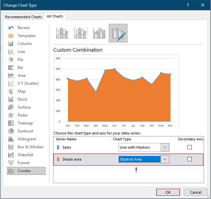Choose the Radar chart category
Image resolution: width=211 pixels, height=199 pixels.
(23, 115)
